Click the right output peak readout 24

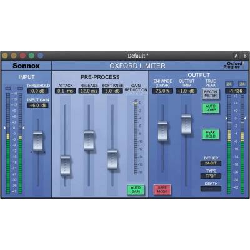click(242, 84)
